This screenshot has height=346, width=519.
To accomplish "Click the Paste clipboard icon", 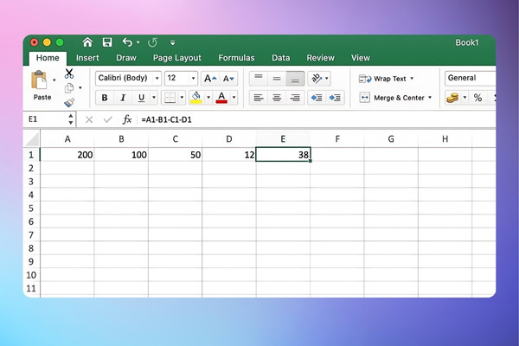I will click(39, 80).
